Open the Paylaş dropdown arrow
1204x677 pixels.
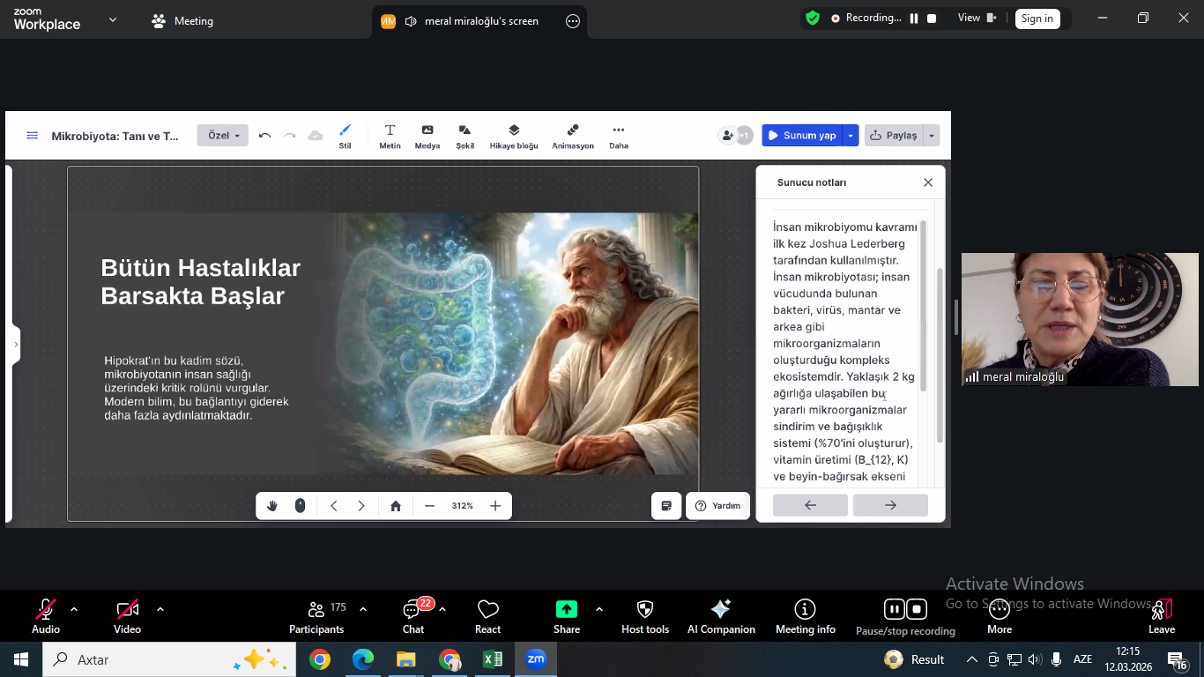pyautogui.click(x=932, y=136)
